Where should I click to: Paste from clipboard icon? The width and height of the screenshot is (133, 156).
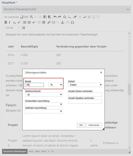pyautogui.click(x=45, y=17)
